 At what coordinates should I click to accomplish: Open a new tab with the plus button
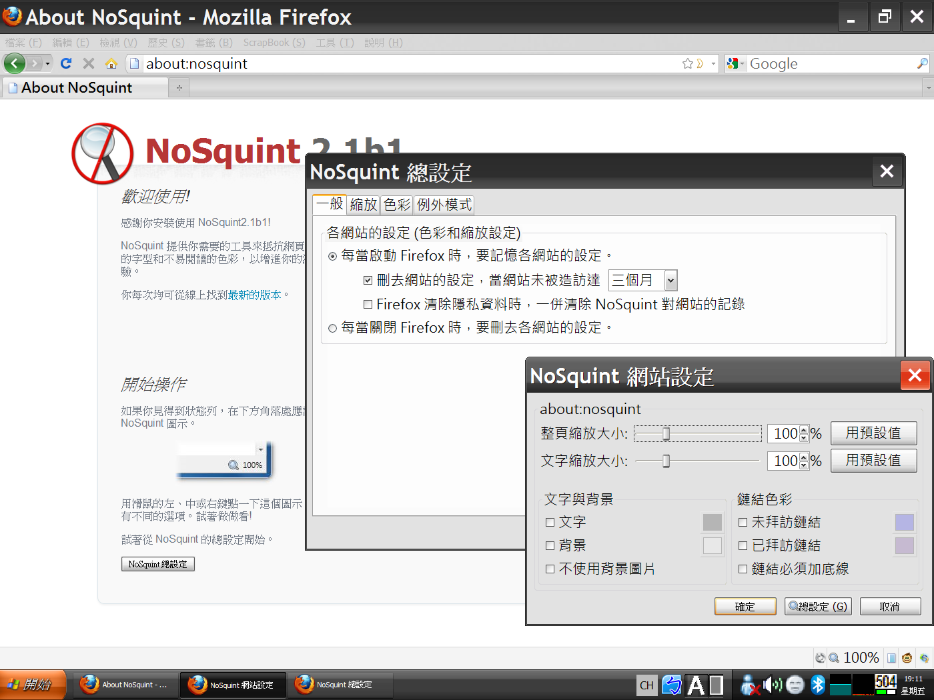[179, 87]
